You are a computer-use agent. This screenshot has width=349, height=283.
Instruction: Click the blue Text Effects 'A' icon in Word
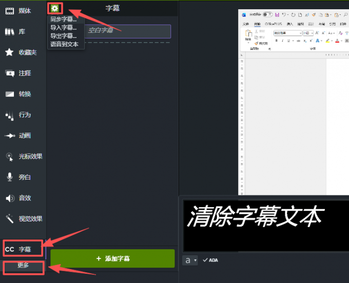tap(318, 41)
